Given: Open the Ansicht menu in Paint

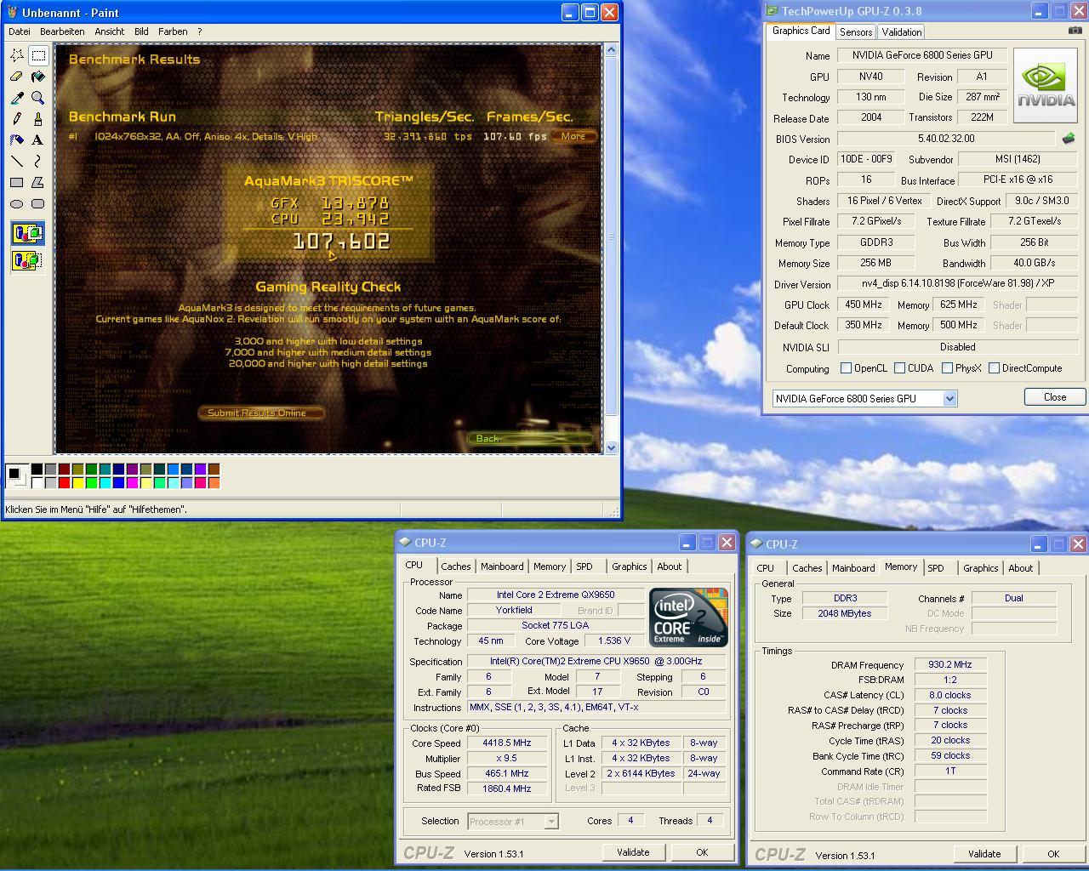Looking at the screenshot, I should click(109, 31).
